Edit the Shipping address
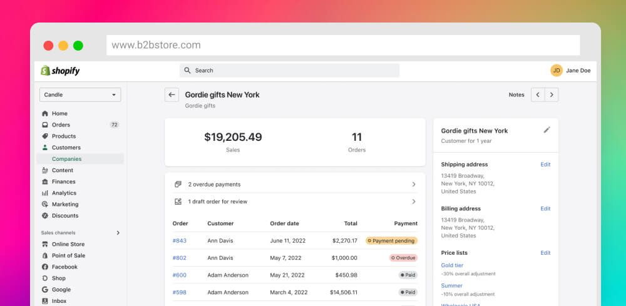The height and width of the screenshot is (306, 626). click(x=545, y=165)
